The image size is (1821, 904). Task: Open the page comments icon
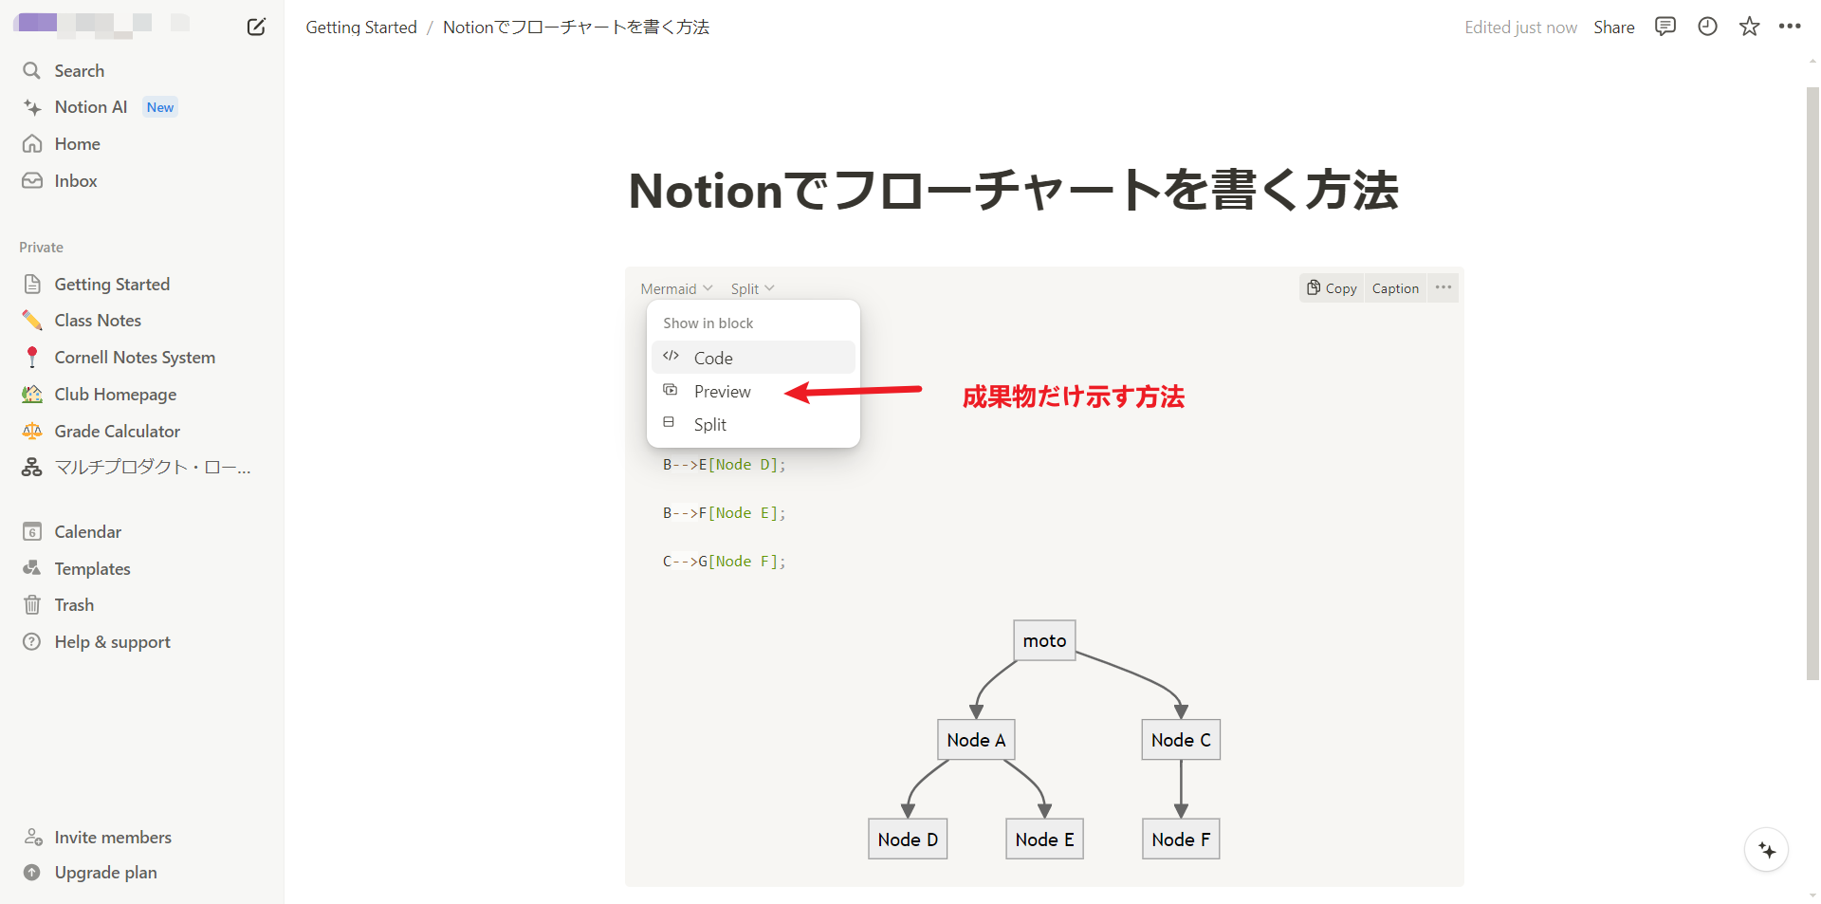tap(1665, 27)
